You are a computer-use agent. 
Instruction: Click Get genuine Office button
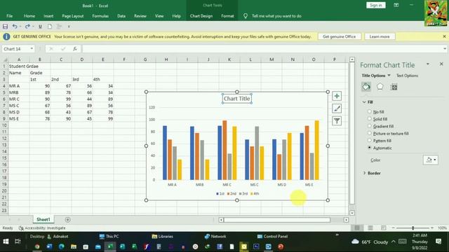[x=339, y=36]
